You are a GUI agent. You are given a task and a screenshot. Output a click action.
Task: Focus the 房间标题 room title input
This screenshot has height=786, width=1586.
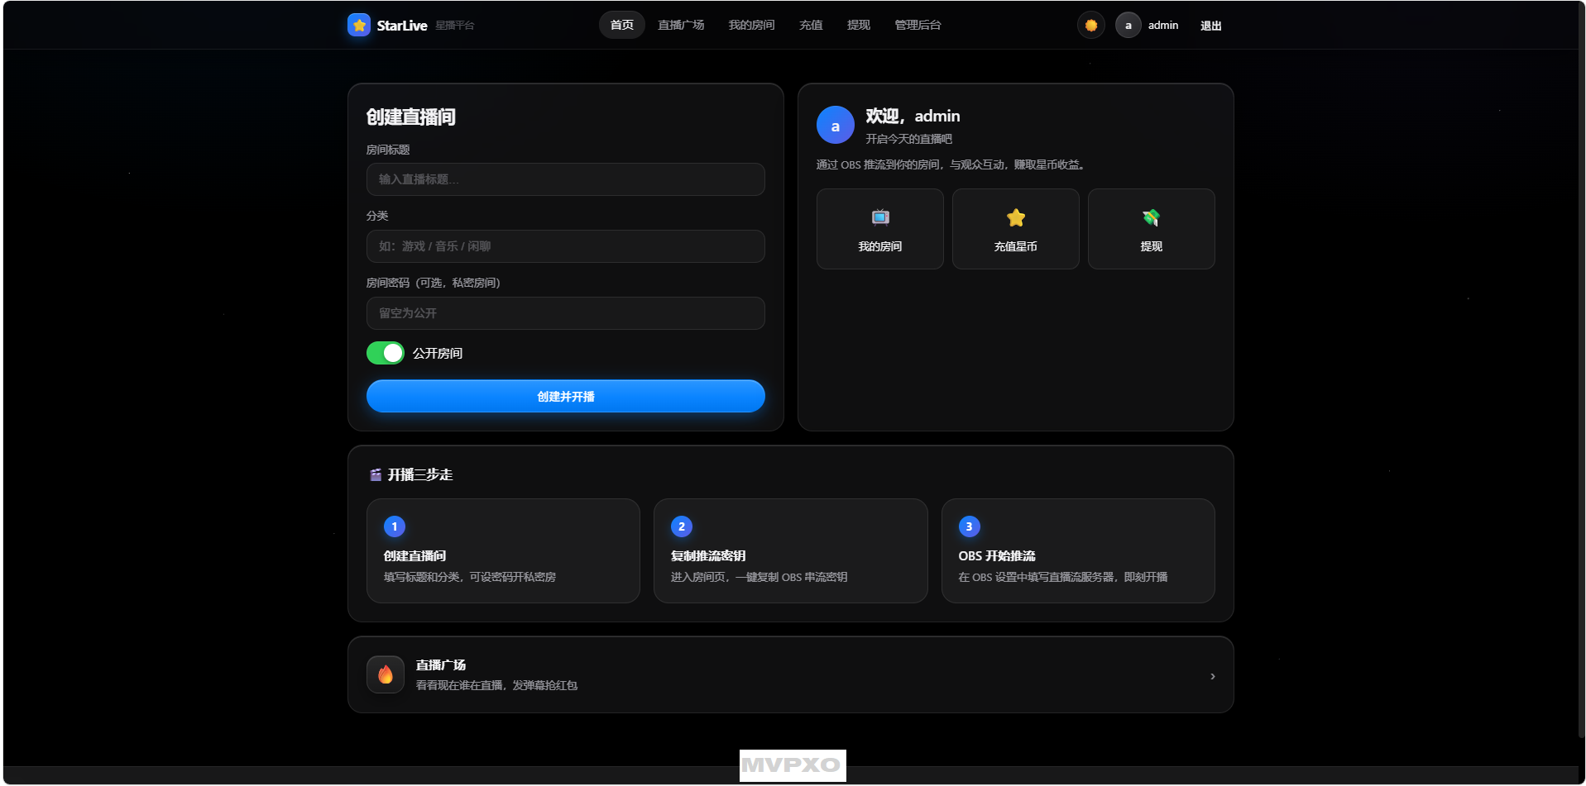[x=566, y=179]
